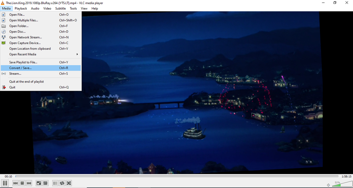Select Stream... menu entry

pyautogui.click(x=41, y=74)
